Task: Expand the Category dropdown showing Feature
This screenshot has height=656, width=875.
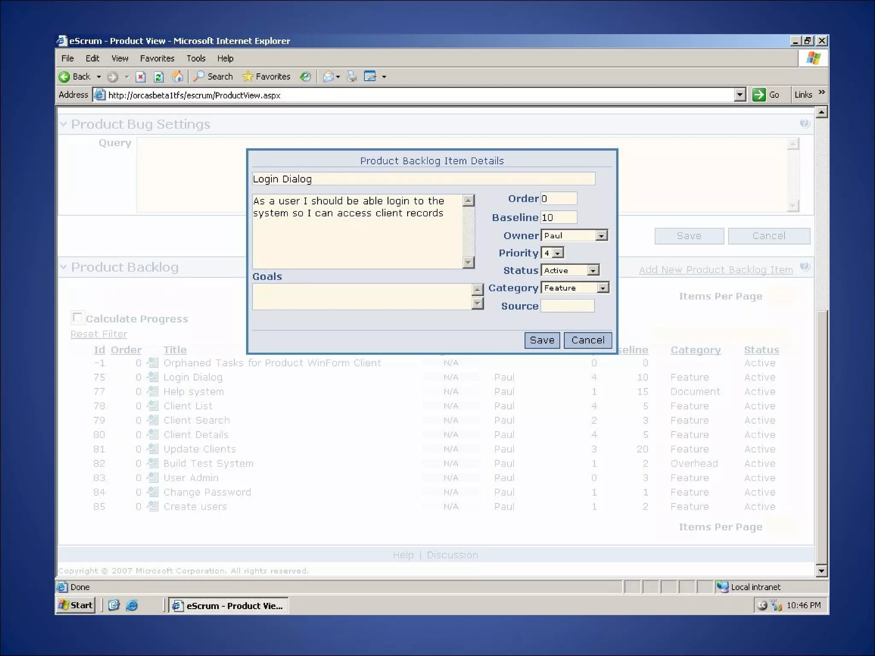Action: pyautogui.click(x=602, y=288)
